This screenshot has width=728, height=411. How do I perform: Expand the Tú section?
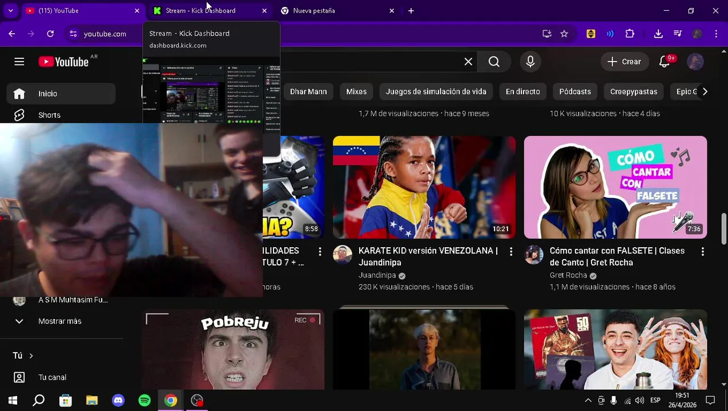coord(23,356)
